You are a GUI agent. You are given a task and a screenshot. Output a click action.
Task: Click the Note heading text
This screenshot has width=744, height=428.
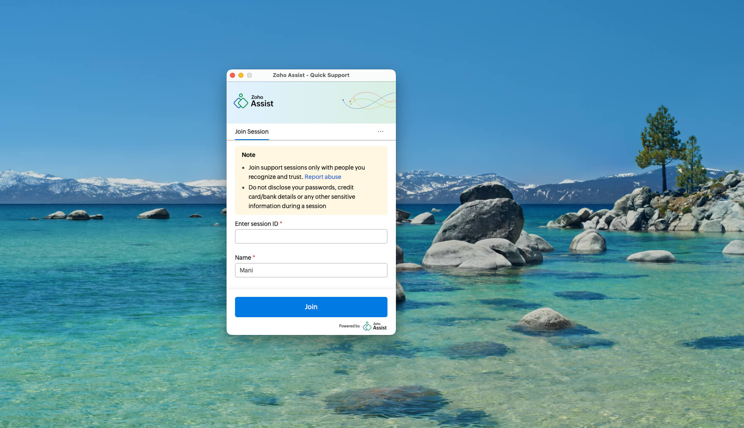pos(249,155)
